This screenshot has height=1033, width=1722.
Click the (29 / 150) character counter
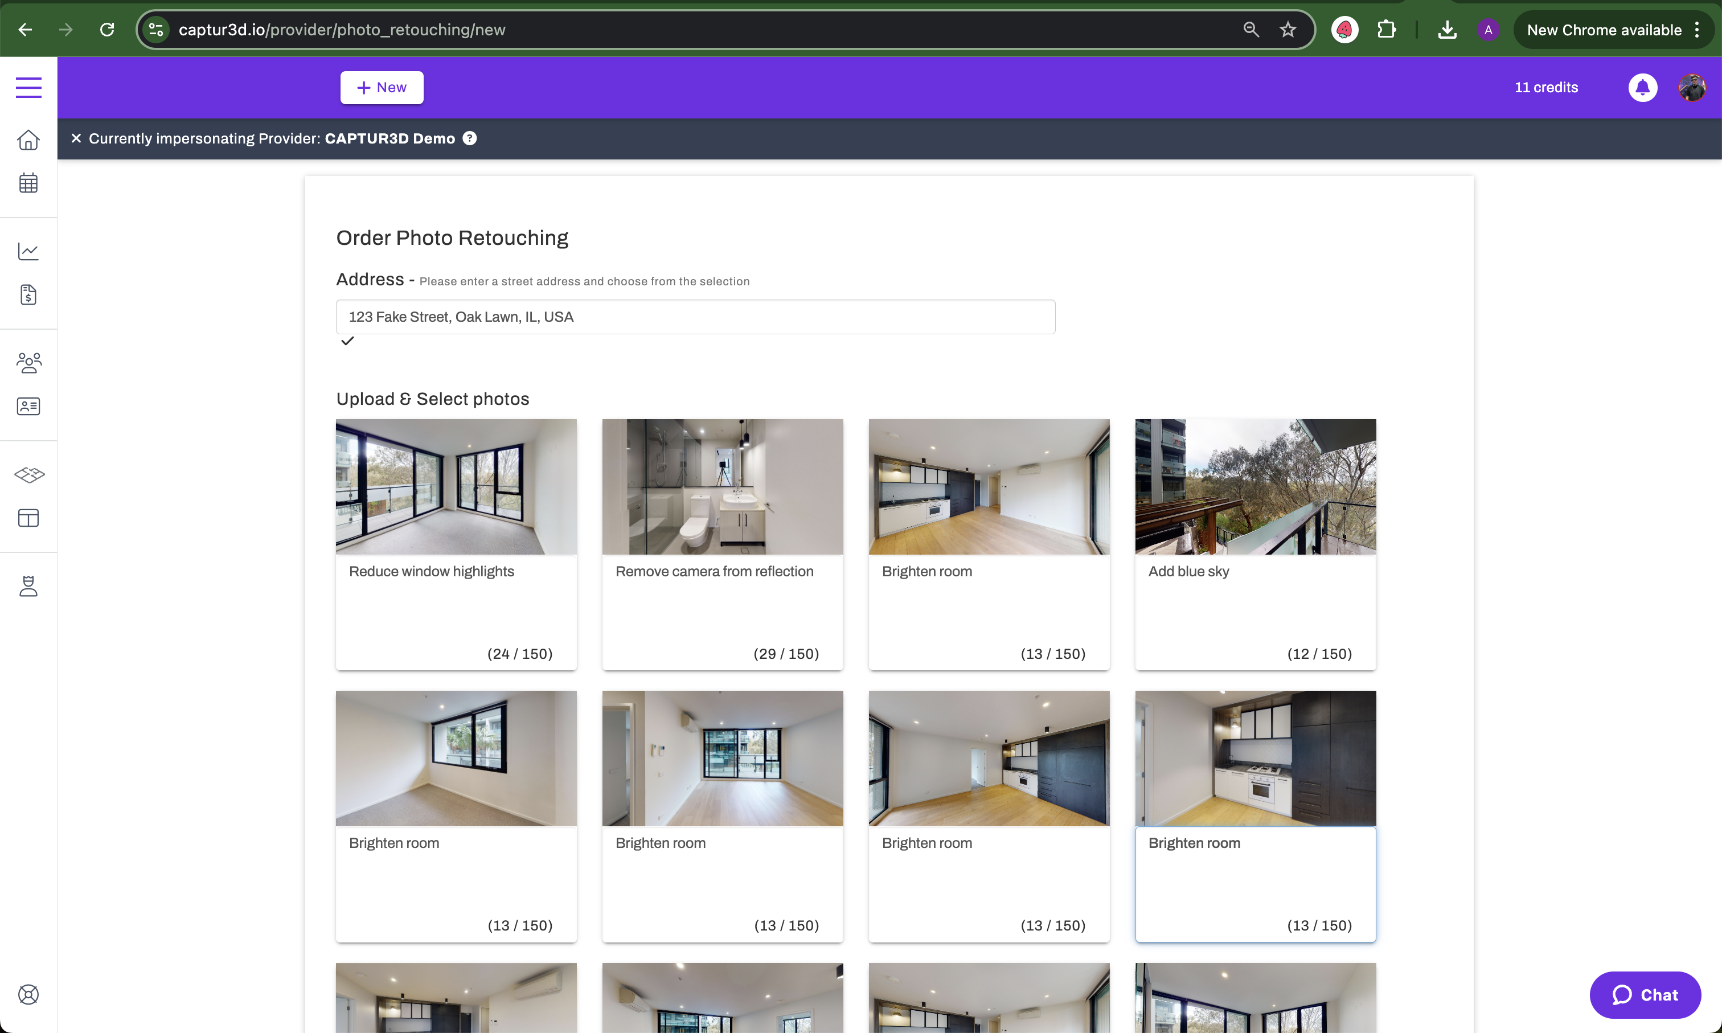pyautogui.click(x=786, y=654)
